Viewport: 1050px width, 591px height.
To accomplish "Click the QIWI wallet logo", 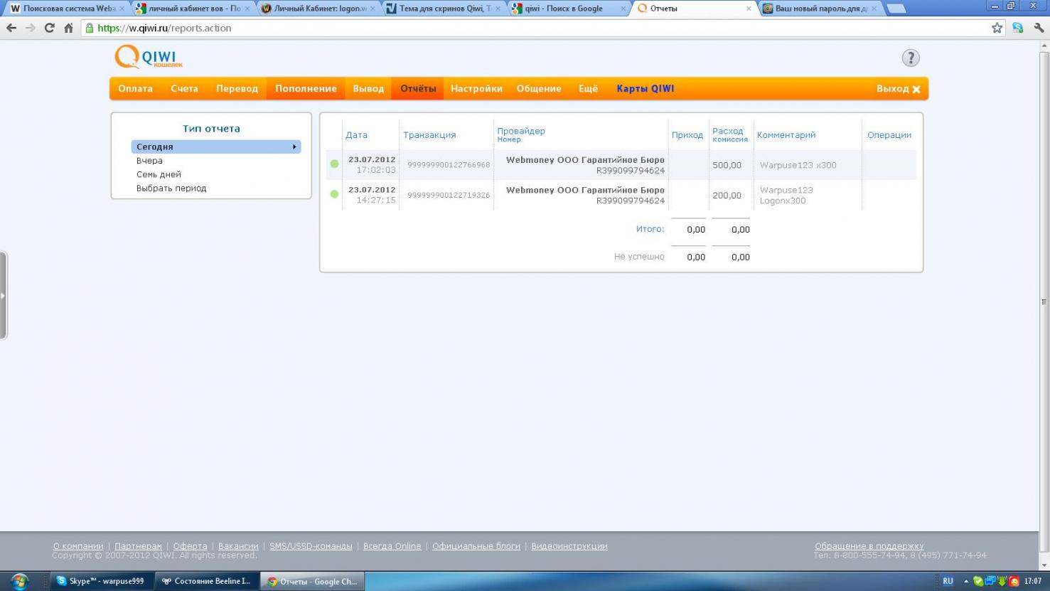I will coord(149,57).
